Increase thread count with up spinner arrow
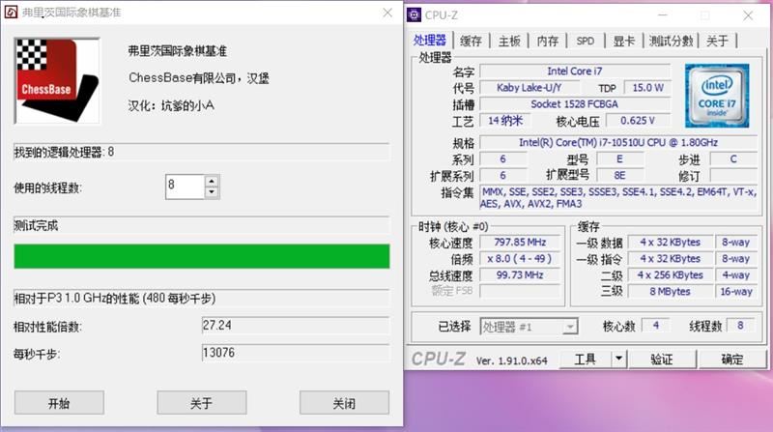The width and height of the screenshot is (773, 432). [212, 181]
